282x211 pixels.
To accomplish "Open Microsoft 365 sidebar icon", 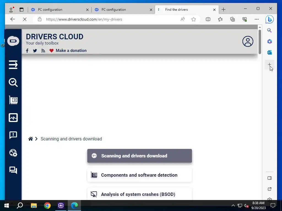I will [x=269, y=41].
